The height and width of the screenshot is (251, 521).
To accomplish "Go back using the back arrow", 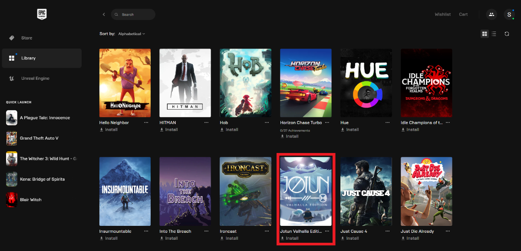I will (x=104, y=14).
